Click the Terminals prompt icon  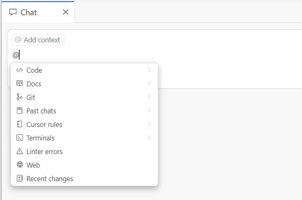coord(19,138)
